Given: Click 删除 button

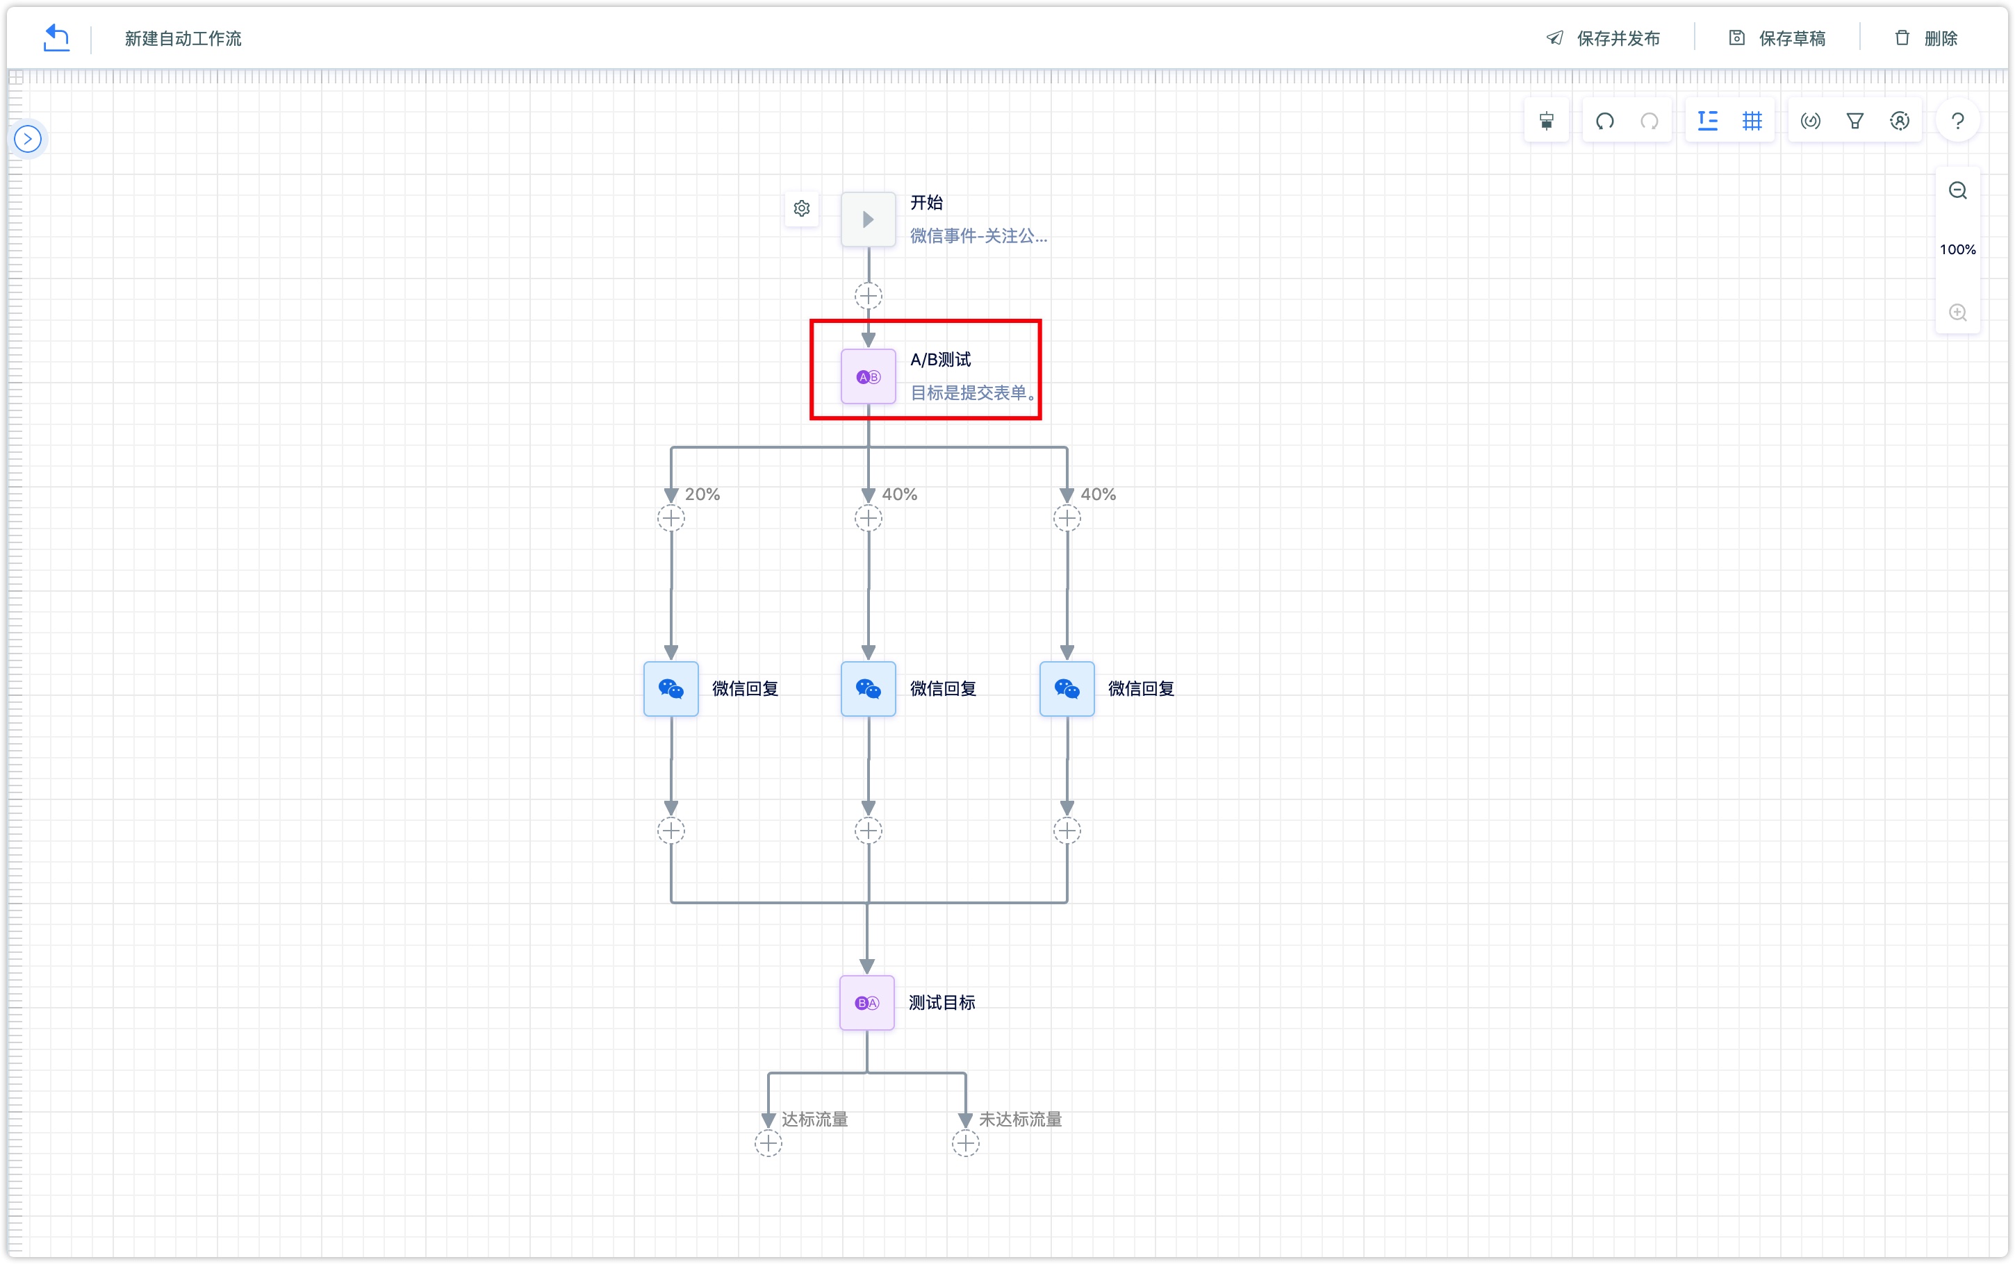Looking at the screenshot, I should [x=1925, y=38].
